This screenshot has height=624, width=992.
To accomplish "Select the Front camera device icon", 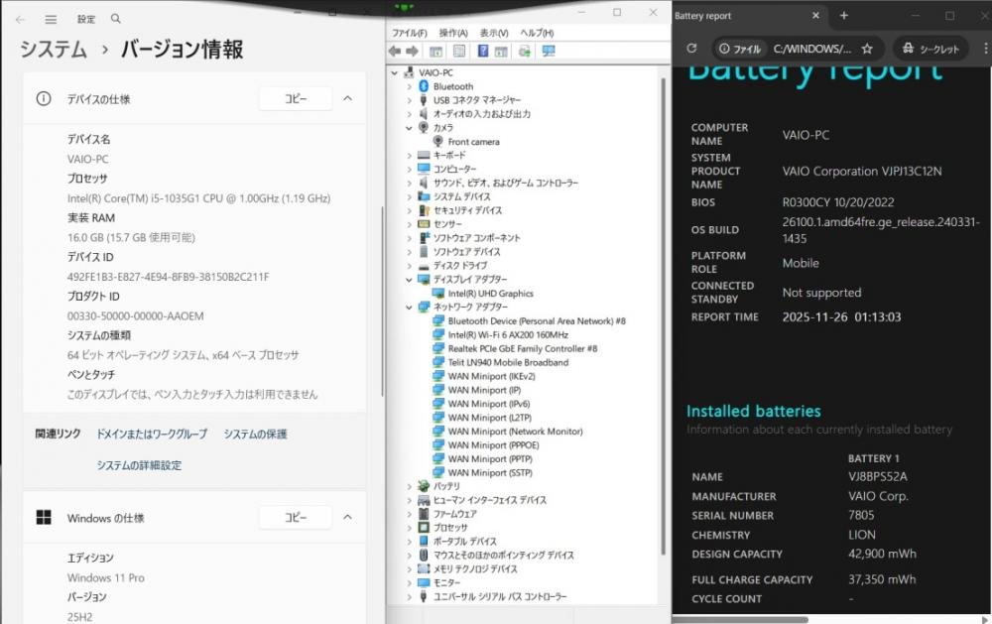I will click(438, 142).
